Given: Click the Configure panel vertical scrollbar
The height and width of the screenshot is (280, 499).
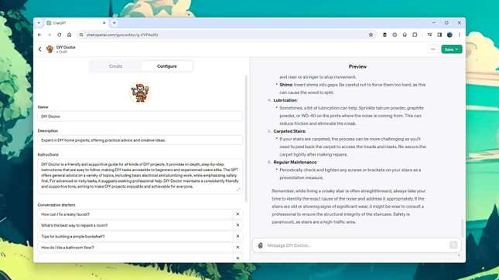Looking at the screenshot, I should 246,138.
